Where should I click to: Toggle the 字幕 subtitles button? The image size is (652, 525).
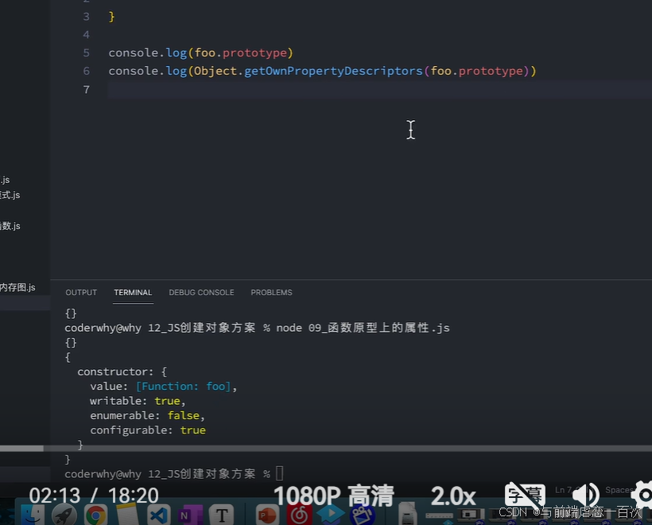(x=525, y=495)
